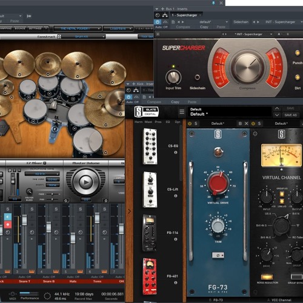Toggle the Sidechain switch on Supercharger
The image size is (303, 303).
coord(197,77)
